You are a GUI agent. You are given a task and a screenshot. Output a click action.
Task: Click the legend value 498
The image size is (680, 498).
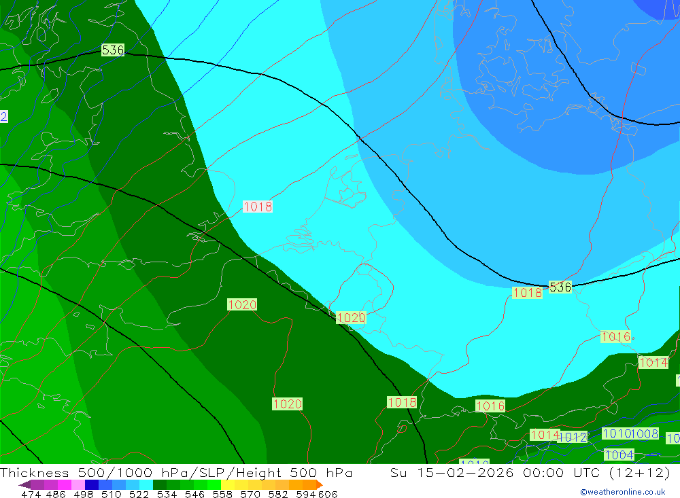click(x=83, y=495)
